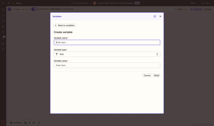This screenshot has width=214, height=126.
Task: Open the Search field in editor toolbar
Action: click(x=17, y=9)
